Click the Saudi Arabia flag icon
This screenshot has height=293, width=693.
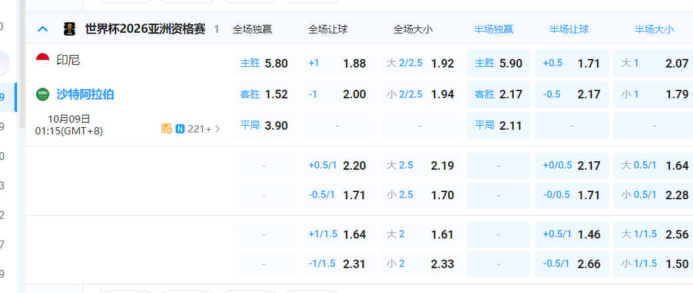tap(43, 94)
